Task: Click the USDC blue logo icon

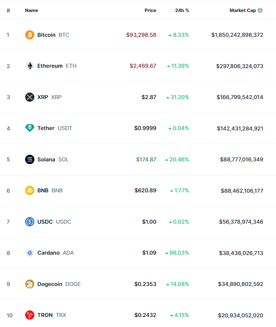Action: coord(30,222)
